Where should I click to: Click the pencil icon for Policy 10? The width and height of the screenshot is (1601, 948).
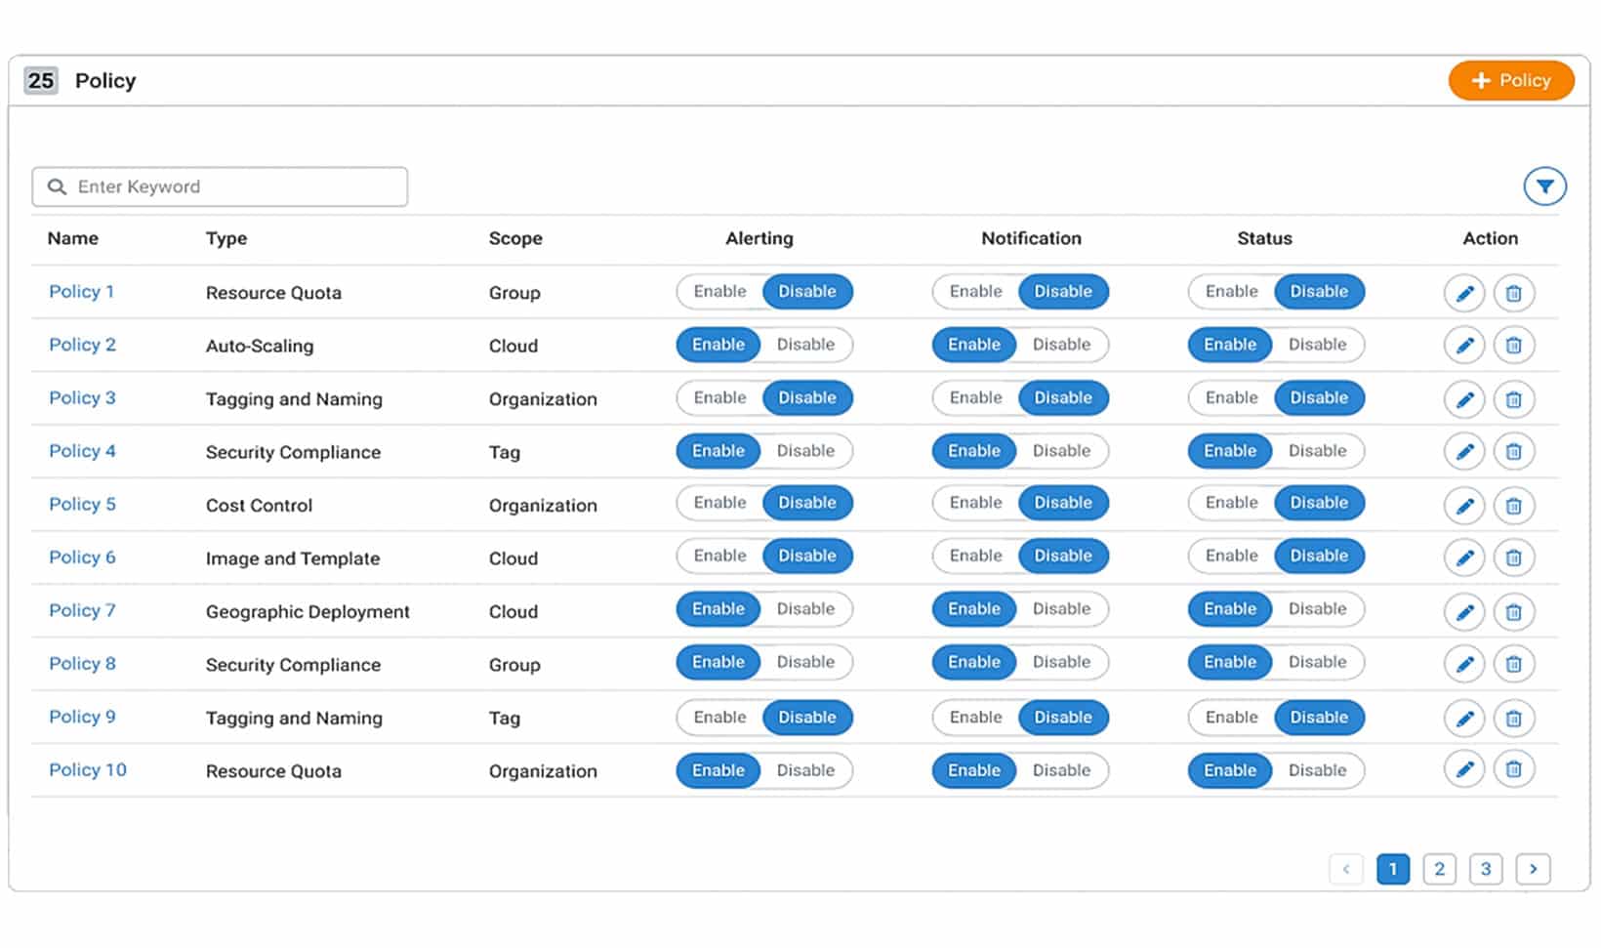tap(1463, 770)
